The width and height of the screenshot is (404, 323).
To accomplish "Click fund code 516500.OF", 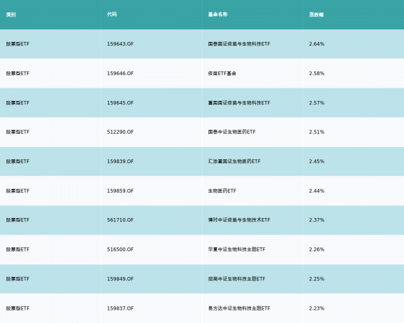I will tap(120, 250).
